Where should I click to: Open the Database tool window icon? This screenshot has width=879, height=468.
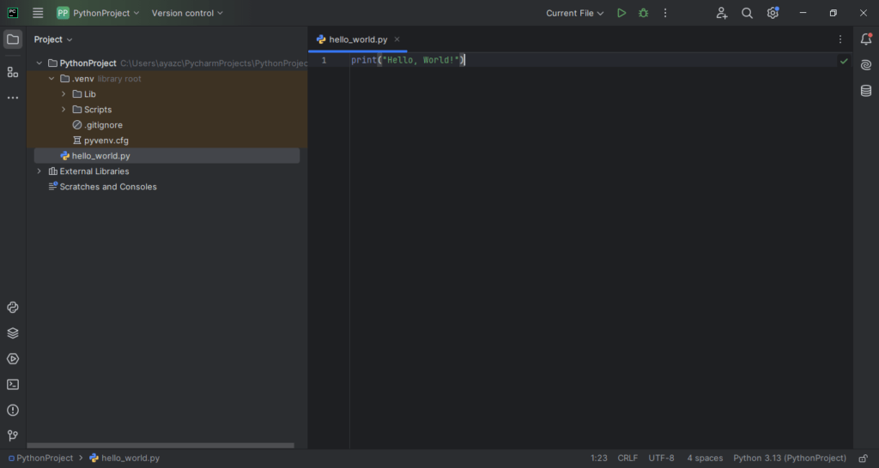pos(866,91)
